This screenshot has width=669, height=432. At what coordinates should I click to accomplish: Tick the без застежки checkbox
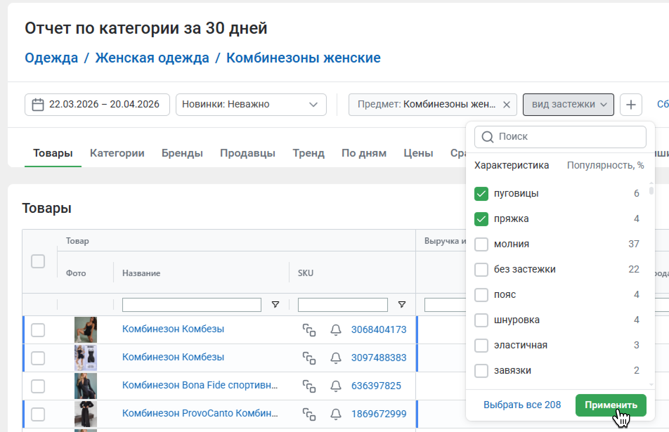coord(481,270)
